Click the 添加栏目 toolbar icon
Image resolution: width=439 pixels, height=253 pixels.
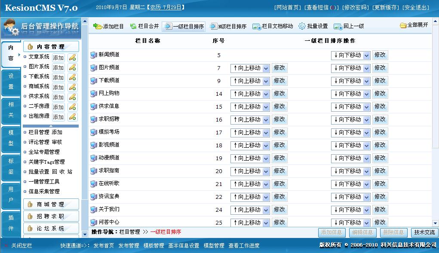tap(98, 26)
